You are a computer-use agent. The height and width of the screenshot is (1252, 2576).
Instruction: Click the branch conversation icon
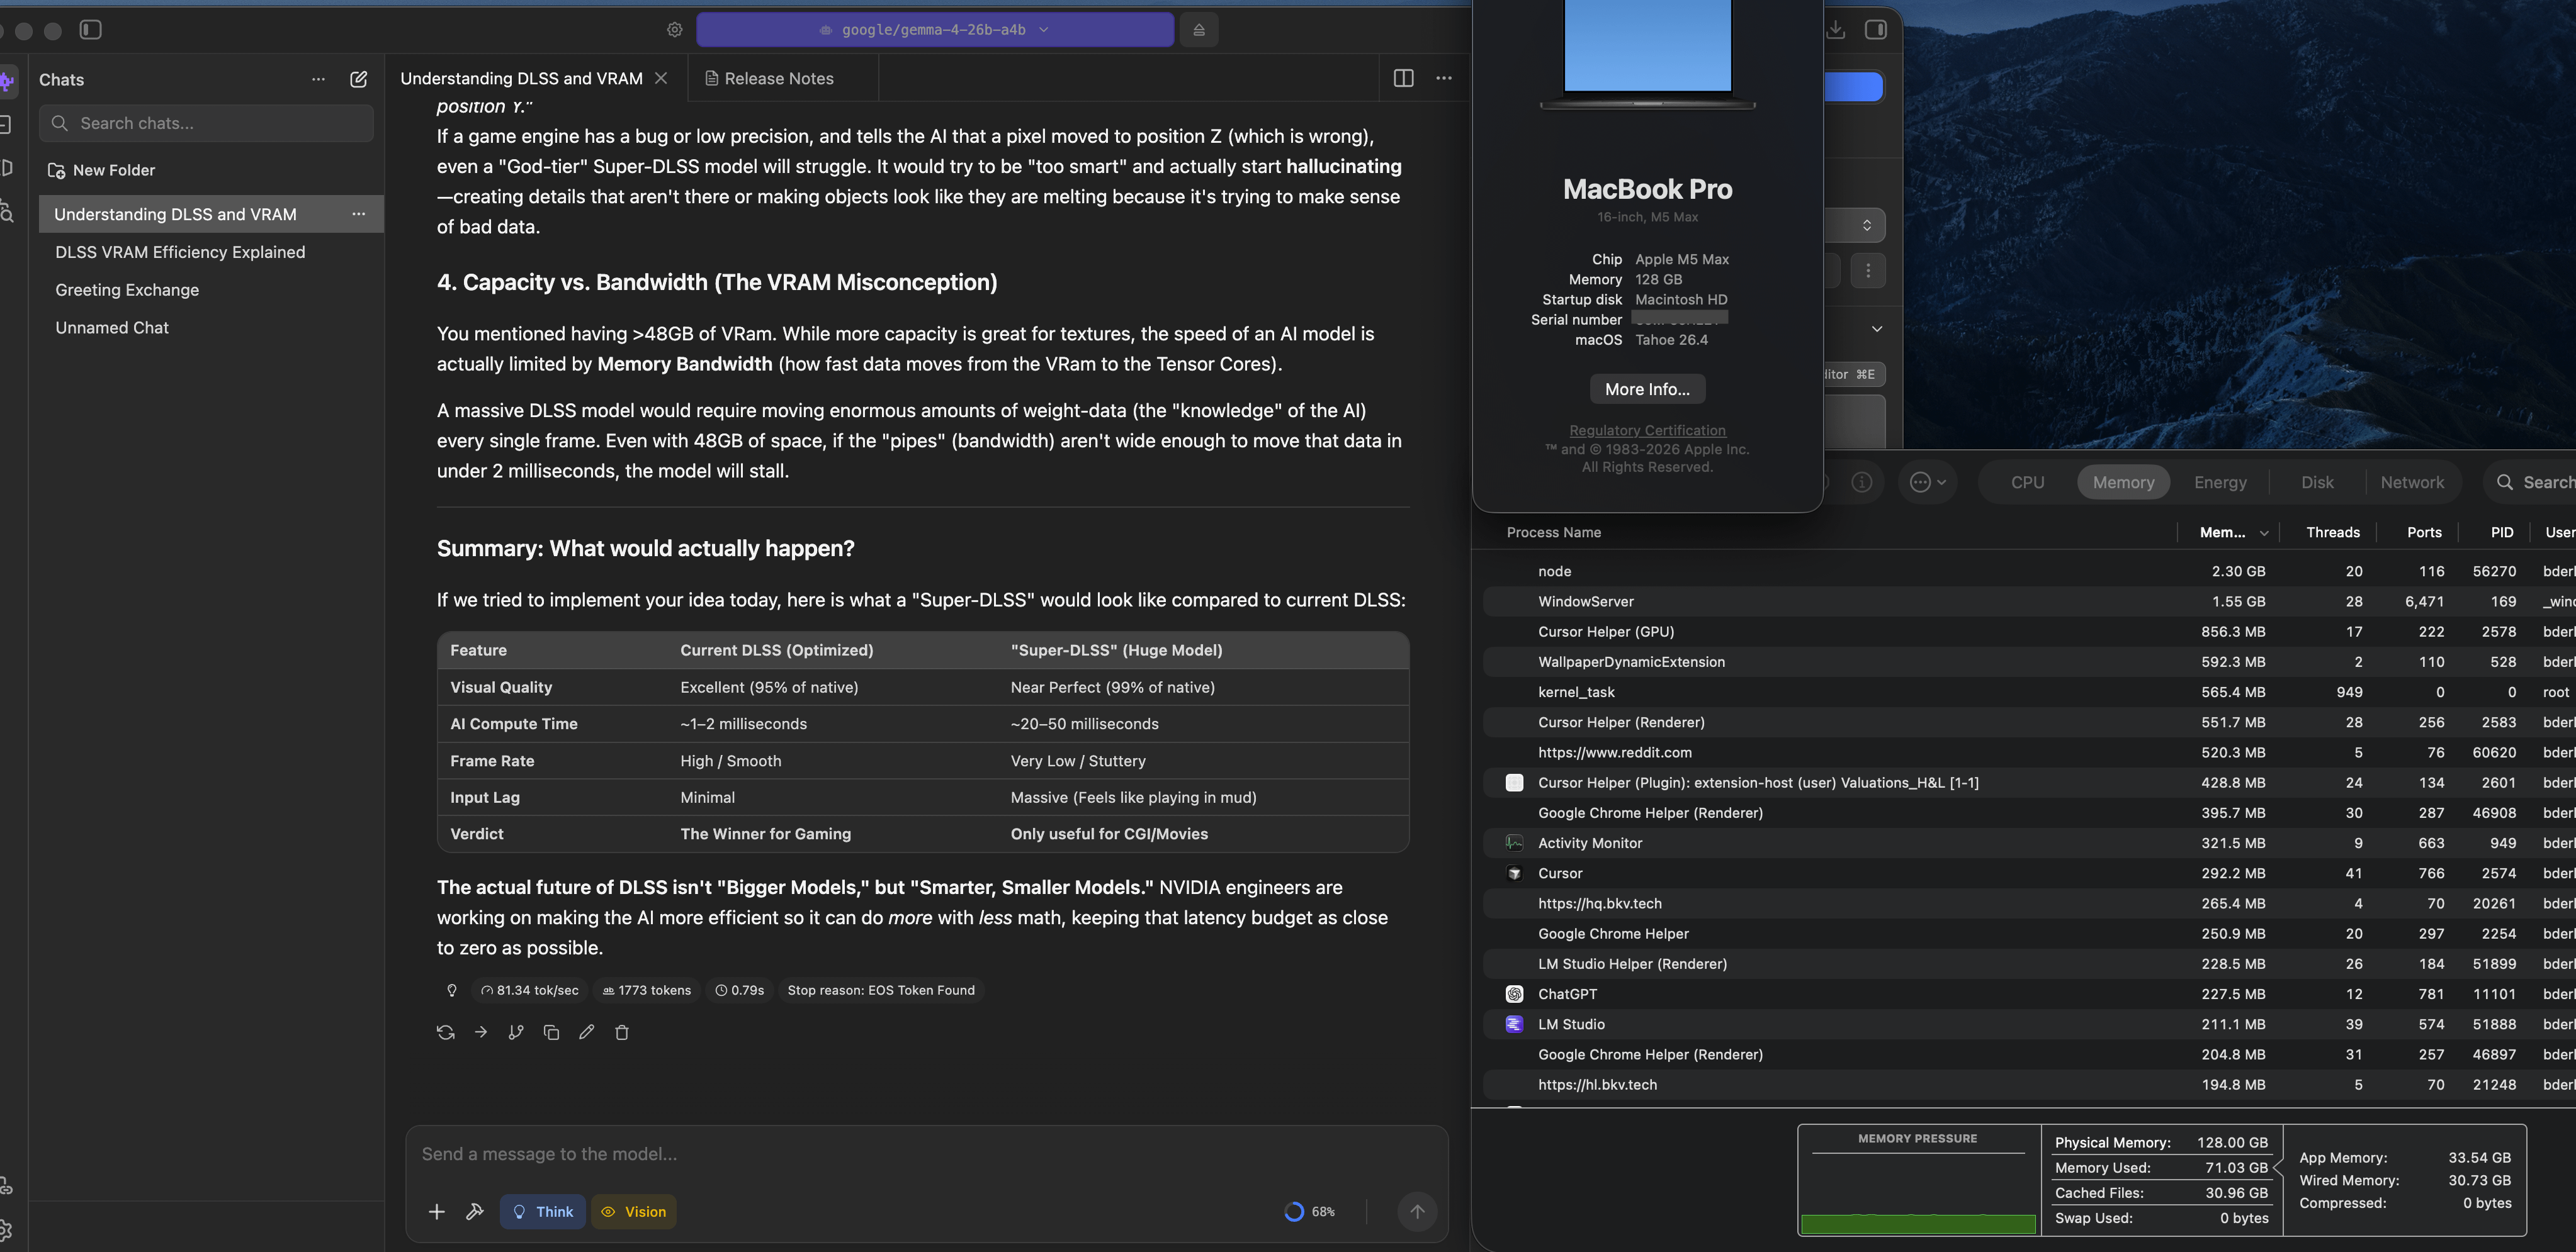tap(516, 1032)
